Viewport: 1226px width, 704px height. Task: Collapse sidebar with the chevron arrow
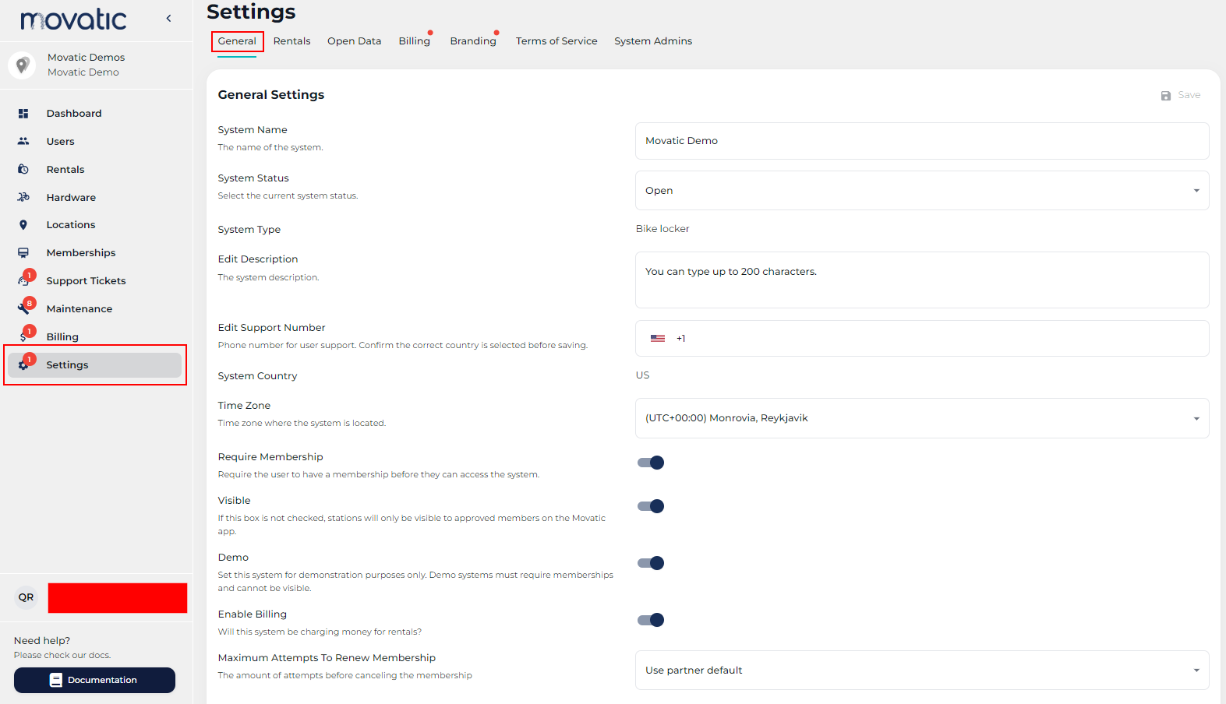point(168,19)
